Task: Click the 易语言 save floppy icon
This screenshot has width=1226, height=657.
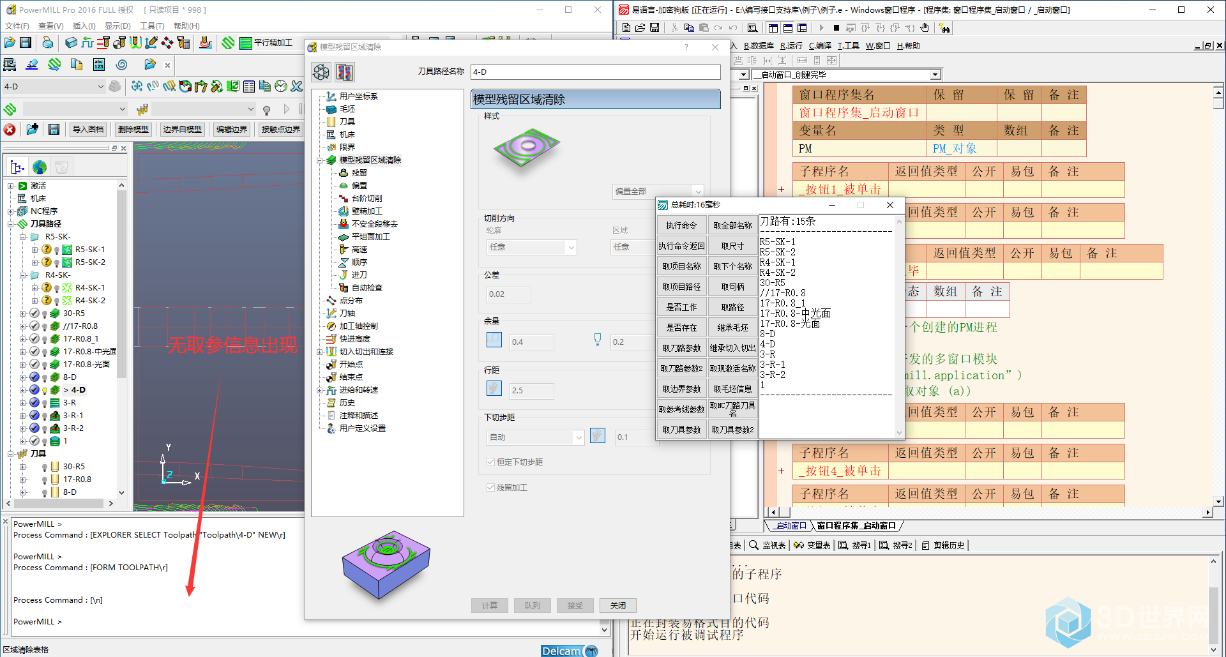Action: click(655, 27)
